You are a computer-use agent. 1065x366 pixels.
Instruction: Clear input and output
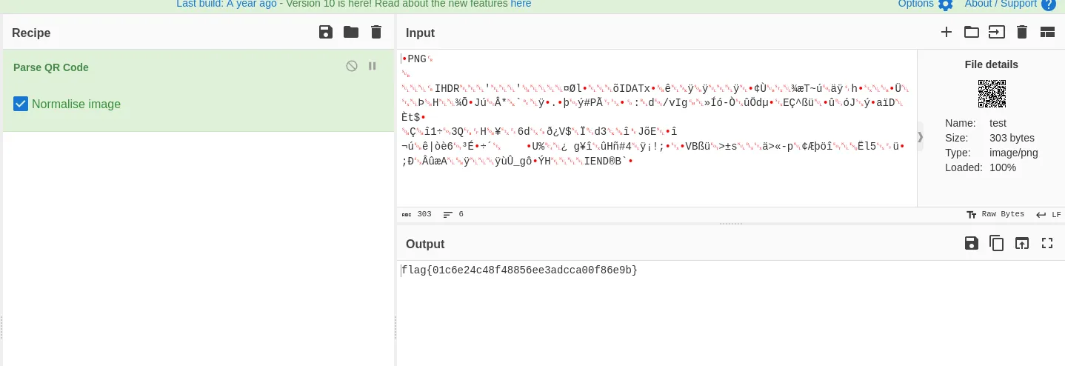1022,32
